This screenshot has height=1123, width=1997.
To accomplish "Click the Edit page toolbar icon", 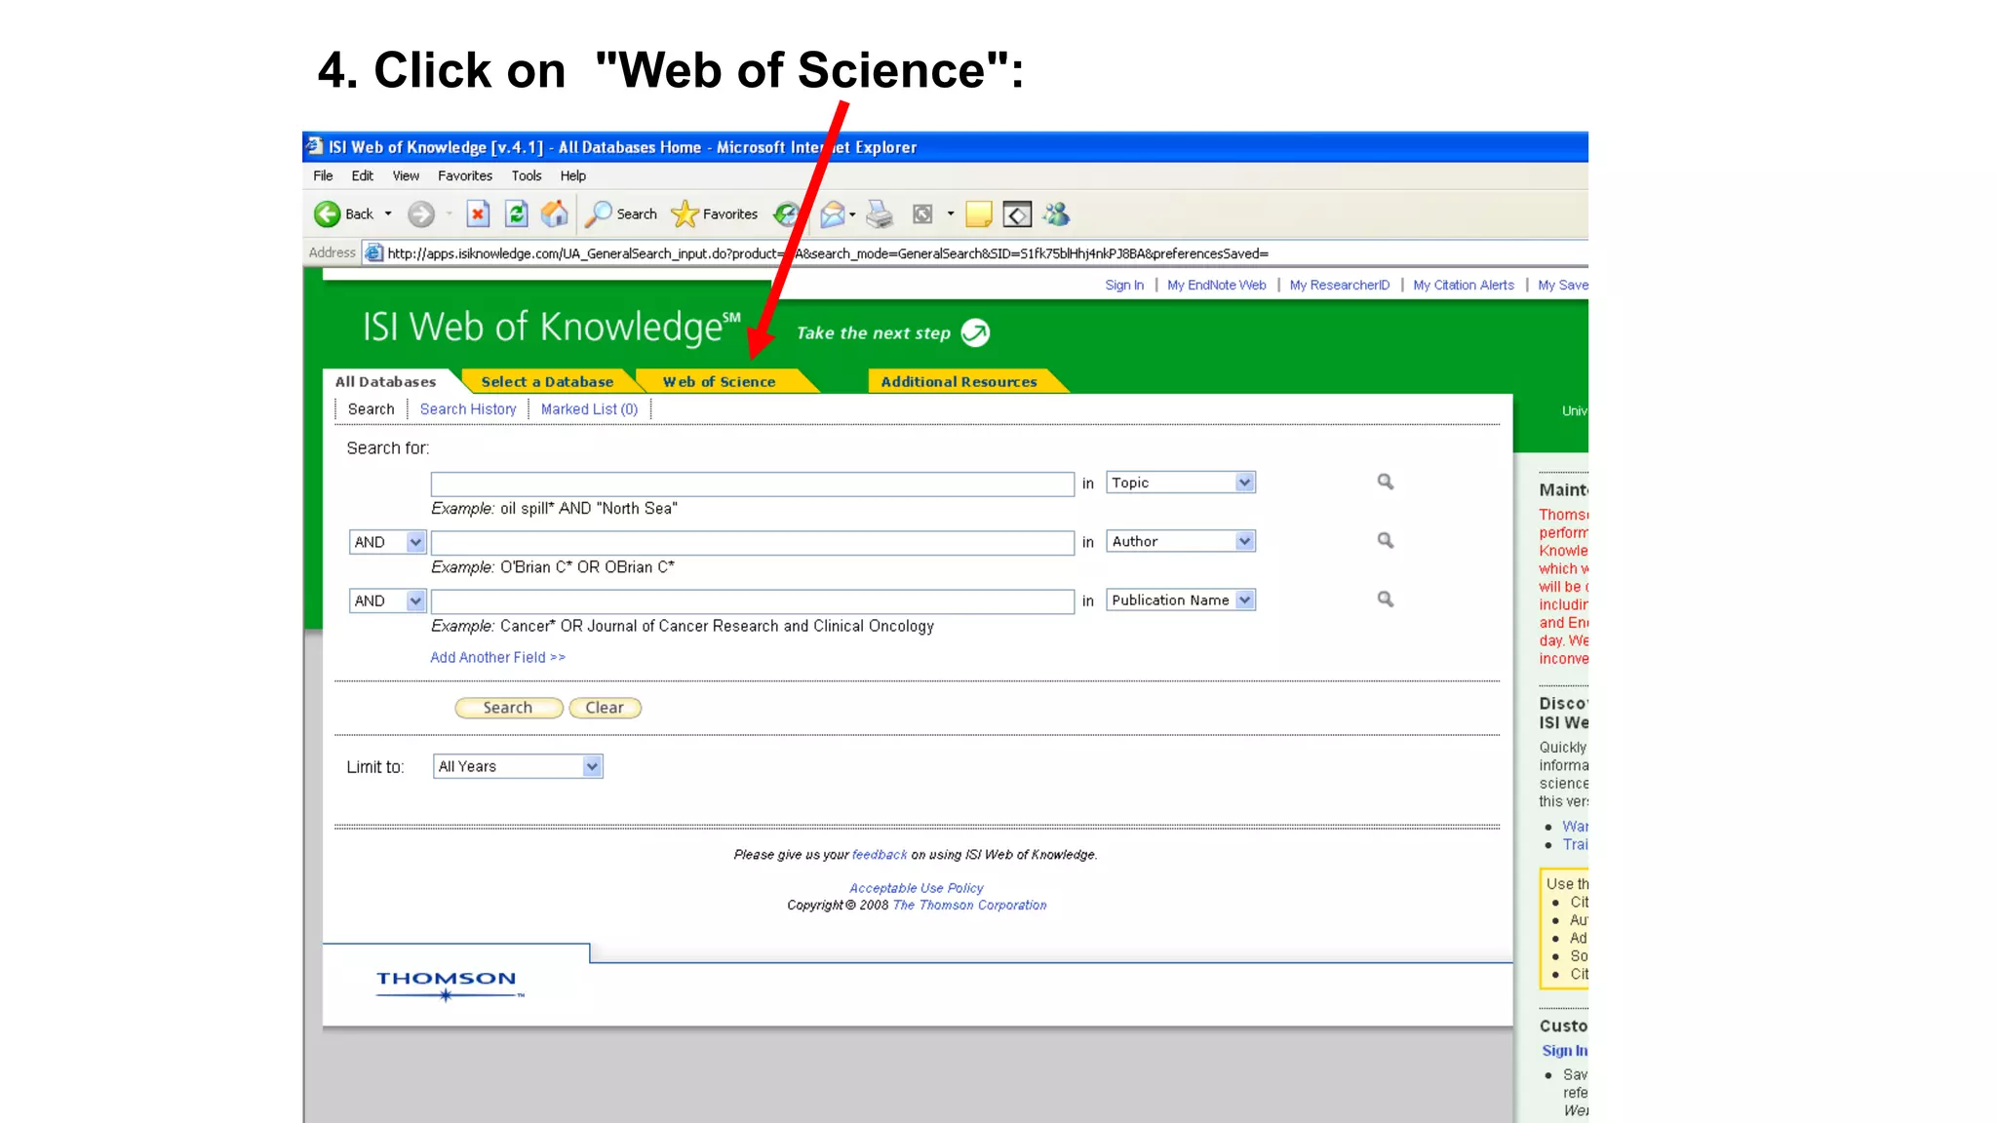I will coord(922,214).
